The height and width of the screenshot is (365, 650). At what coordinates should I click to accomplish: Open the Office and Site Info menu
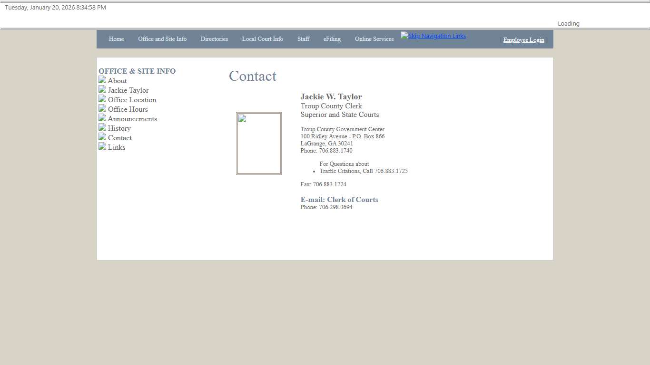coord(162,39)
